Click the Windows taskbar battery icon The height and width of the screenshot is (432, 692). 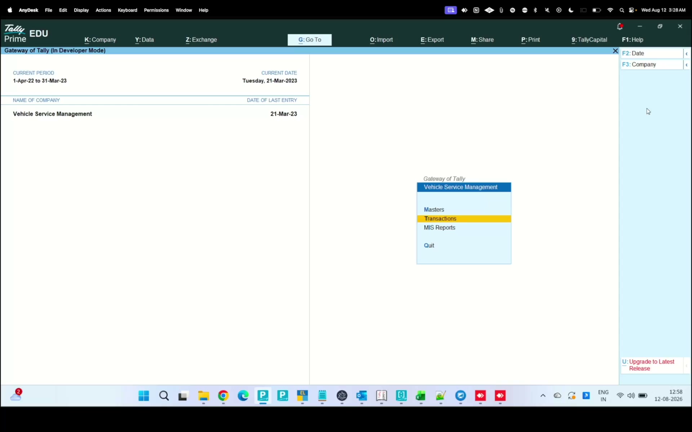(643, 396)
